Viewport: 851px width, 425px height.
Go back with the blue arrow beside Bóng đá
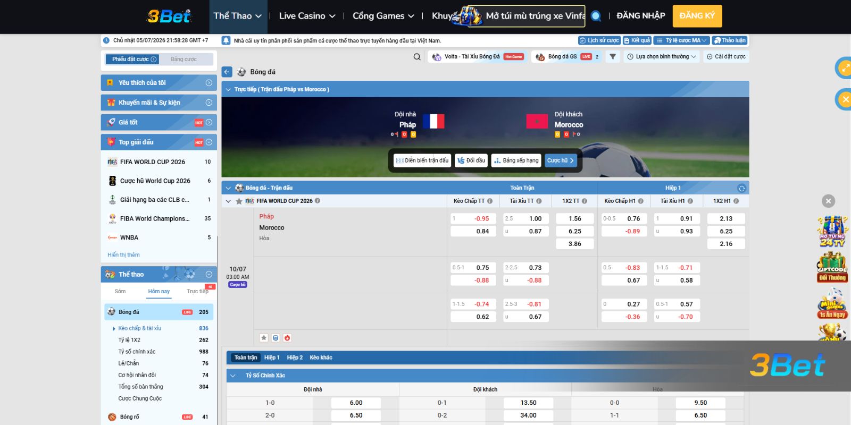point(227,72)
